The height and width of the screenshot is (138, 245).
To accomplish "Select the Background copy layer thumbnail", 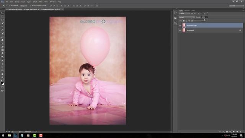I will 184,25.
